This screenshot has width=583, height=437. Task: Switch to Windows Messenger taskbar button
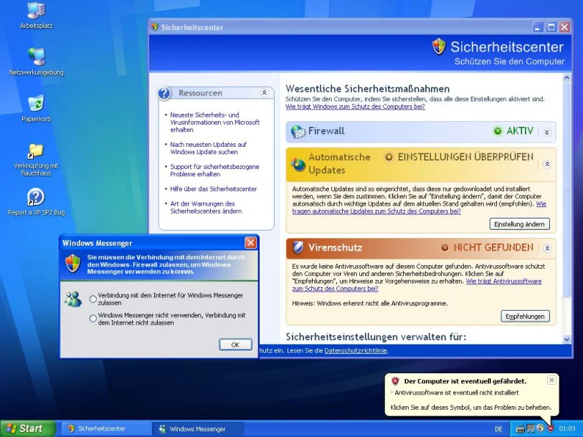[x=199, y=429]
